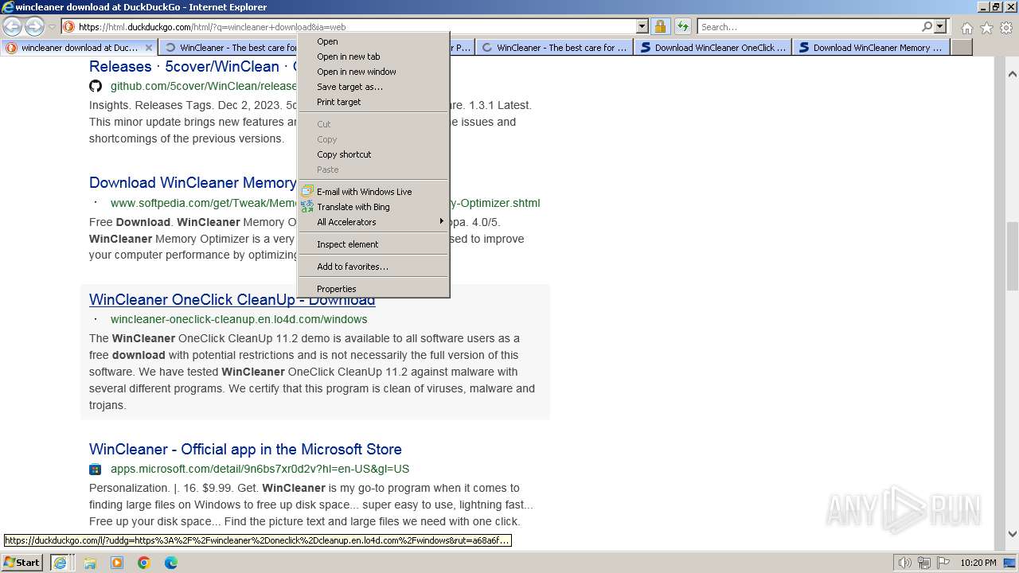The height and width of the screenshot is (573, 1019).
Task: Open the File Explorer taskbar icon
Action: point(90,563)
